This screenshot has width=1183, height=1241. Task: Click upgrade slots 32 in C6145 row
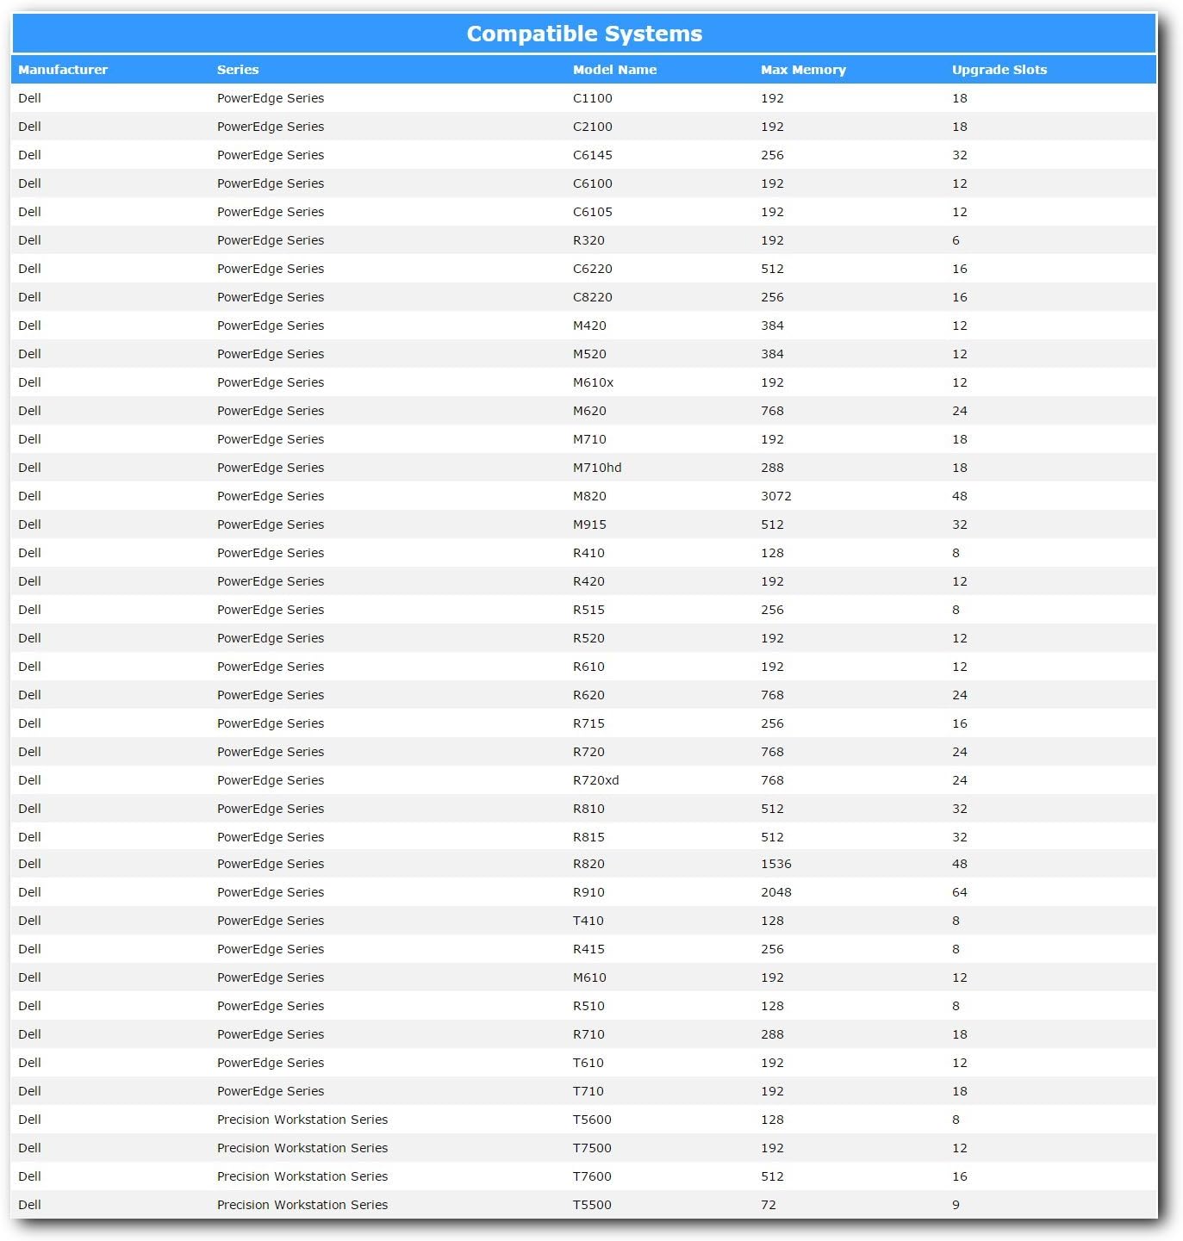[x=960, y=155]
